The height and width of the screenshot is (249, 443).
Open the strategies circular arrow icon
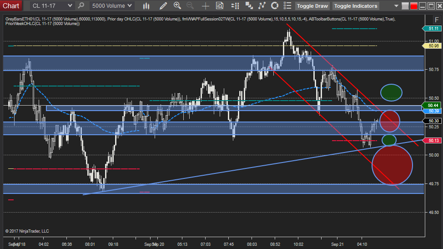[275, 5]
